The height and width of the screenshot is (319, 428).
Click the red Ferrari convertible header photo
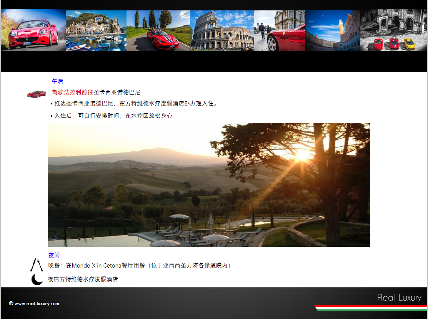point(33,30)
